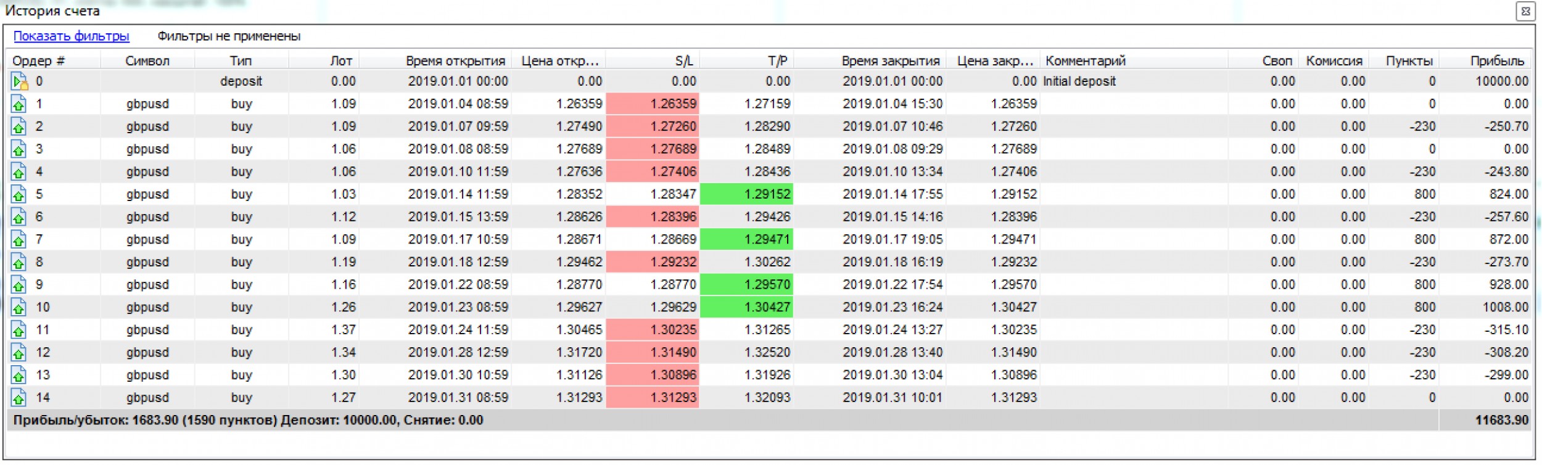
Task: Open the 'Показать фильтры' link
Action: tap(72, 36)
